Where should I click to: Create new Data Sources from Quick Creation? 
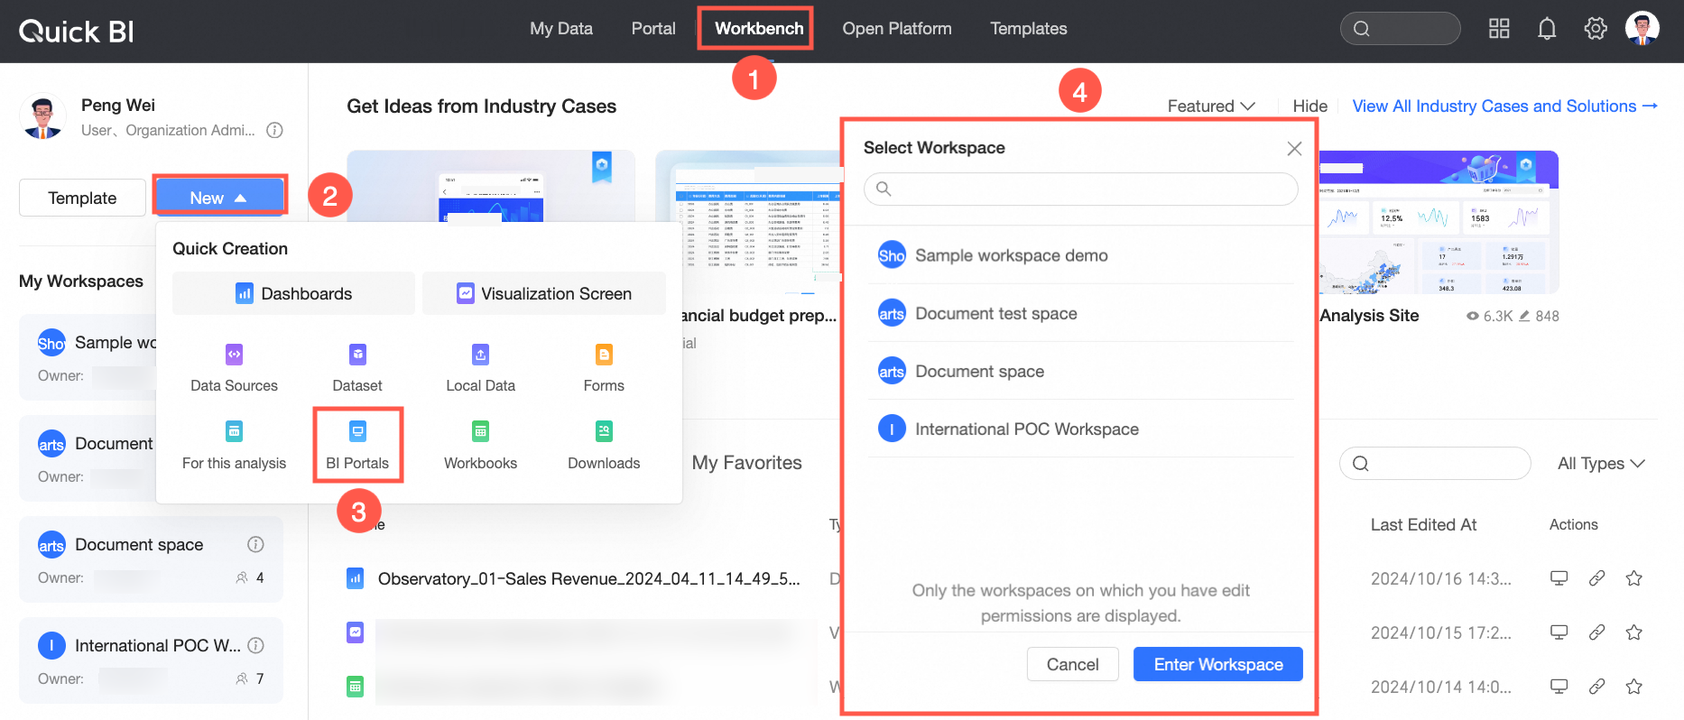click(x=234, y=368)
